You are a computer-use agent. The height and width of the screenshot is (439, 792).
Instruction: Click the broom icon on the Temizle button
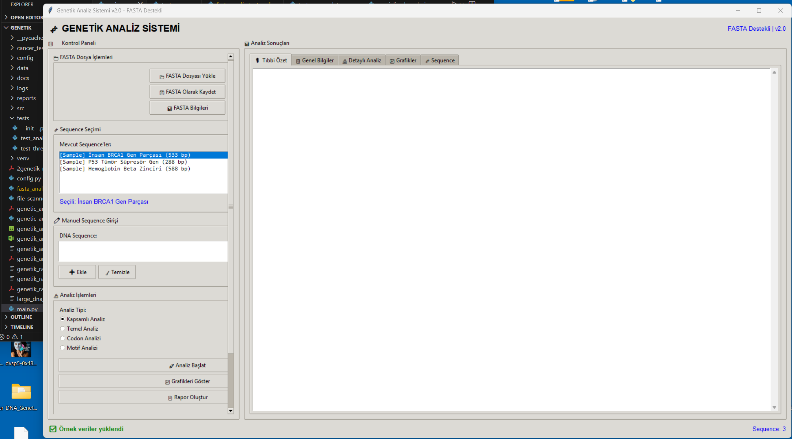coord(107,272)
